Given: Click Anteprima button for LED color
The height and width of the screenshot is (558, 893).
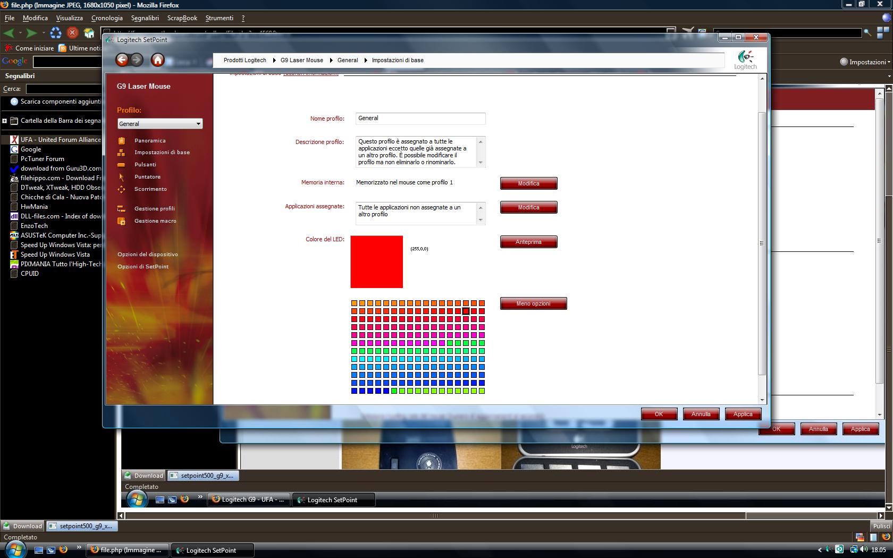Looking at the screenshot, I should (x=528, y=242).
